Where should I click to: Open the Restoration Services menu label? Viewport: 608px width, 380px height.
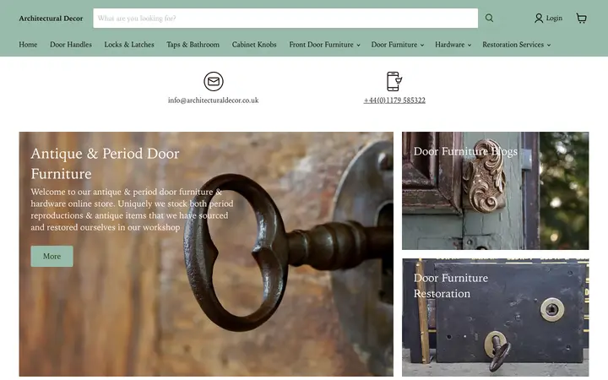pyautogui.click(x=513, y=45)
